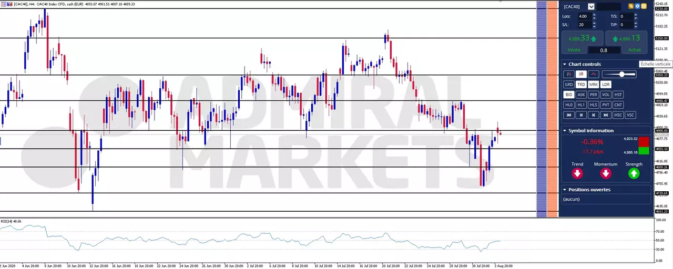Toggle the PVT pivot button
The height and width of the screenshot is (269, 673).
606,105
